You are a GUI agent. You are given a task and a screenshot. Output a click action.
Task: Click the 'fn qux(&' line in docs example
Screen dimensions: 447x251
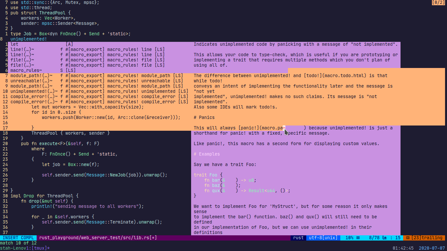[247, 191]
